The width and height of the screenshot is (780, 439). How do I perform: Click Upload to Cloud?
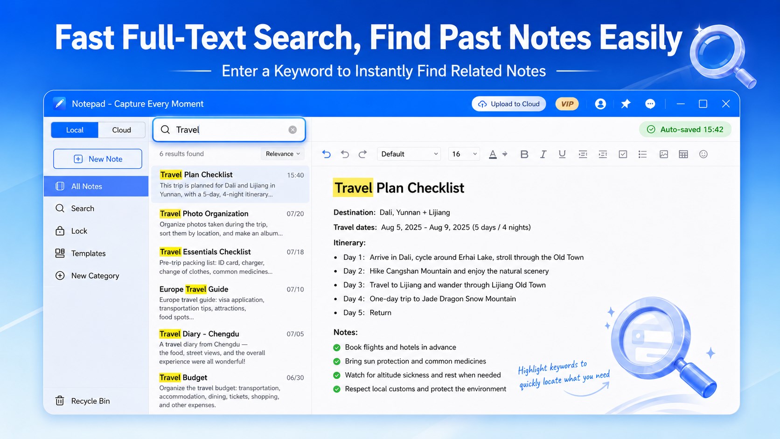[x=508, y=104]
